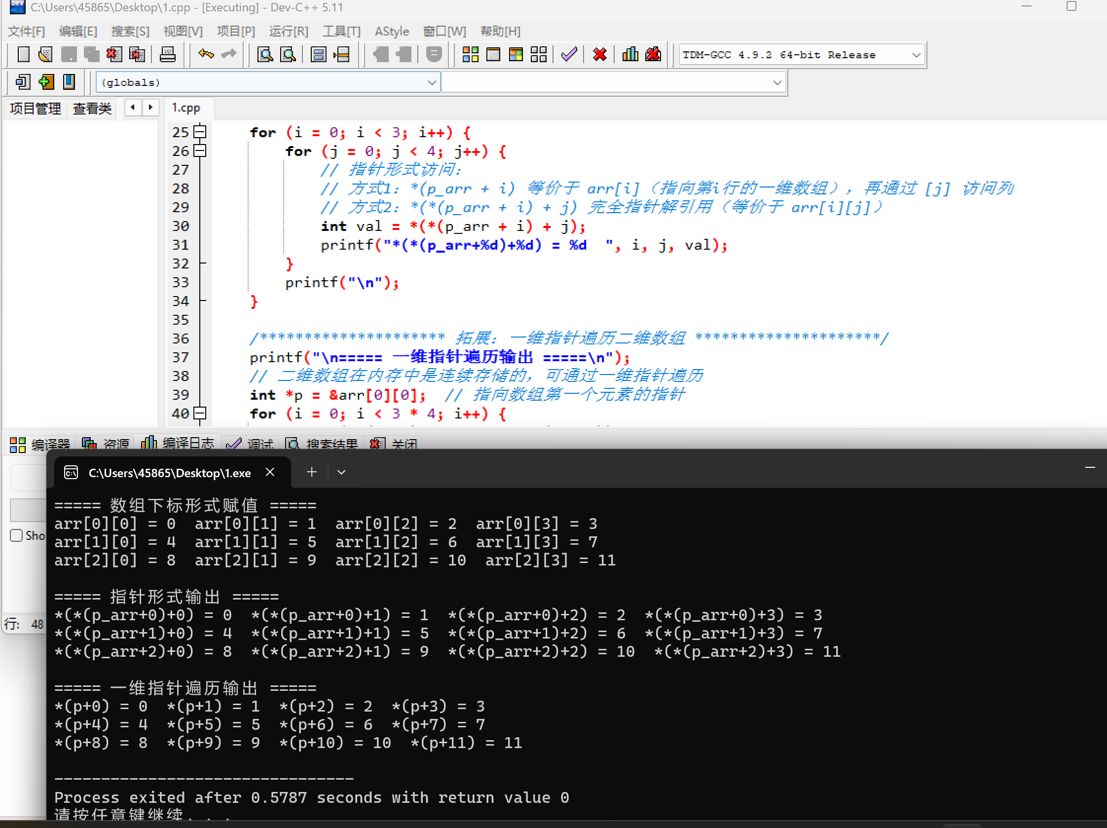Click the Undo arrow icon

tap(206, 54)
